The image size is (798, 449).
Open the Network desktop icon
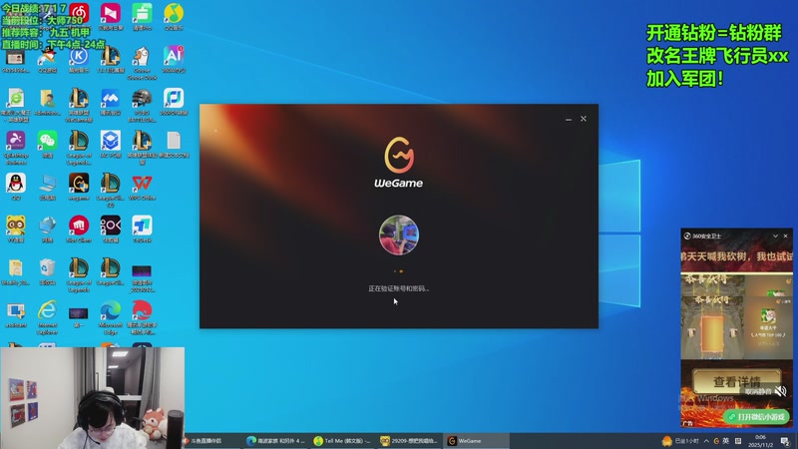point(47,225)
